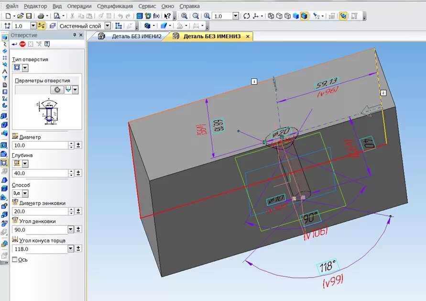
Task: Click the zoom in magnifier icon
Action: (x=207, y=16)
